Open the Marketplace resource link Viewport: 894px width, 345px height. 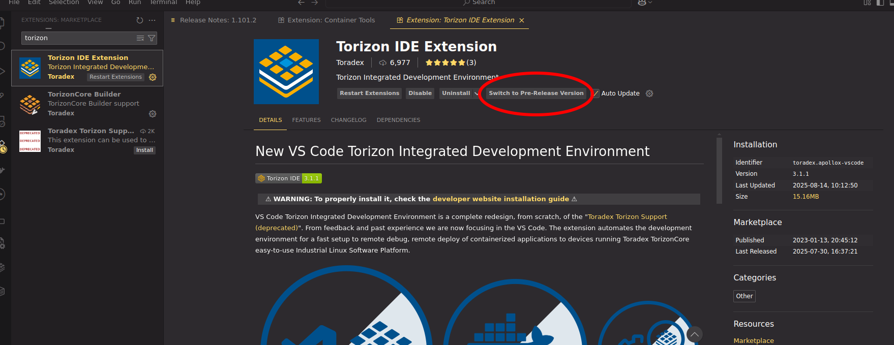tap(754, 341)
